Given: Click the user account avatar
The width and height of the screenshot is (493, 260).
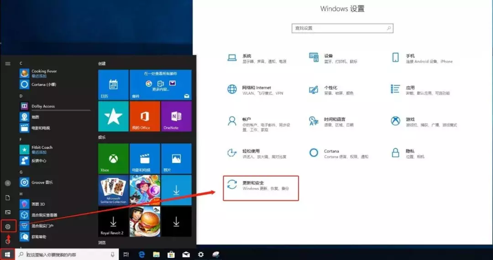Looking at the screenshot, I should [x=8, y=183].
